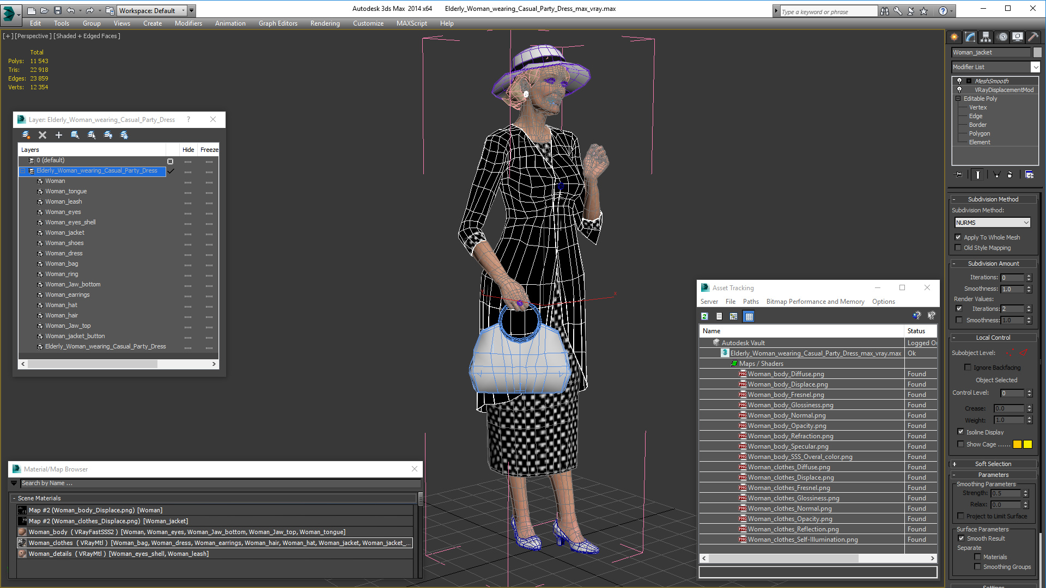Screen dimensions: 1046x588
Task: Click the Save File floppy icon
Action: (57, 10)
